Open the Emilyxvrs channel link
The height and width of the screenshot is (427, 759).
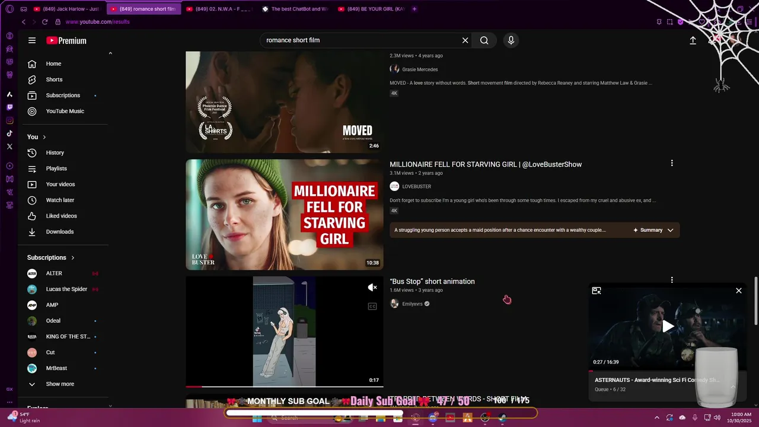[412, 304]
